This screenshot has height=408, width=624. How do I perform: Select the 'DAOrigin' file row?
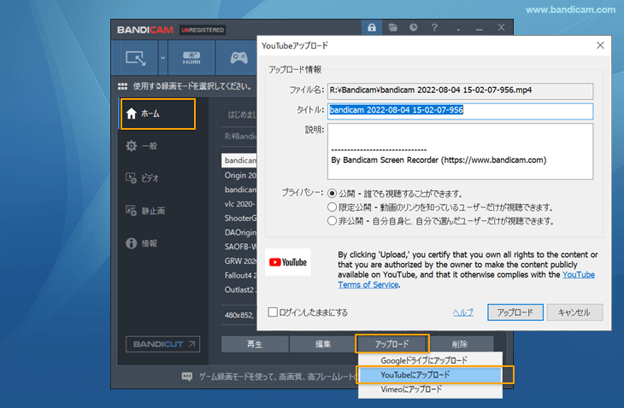click(239, 232)
